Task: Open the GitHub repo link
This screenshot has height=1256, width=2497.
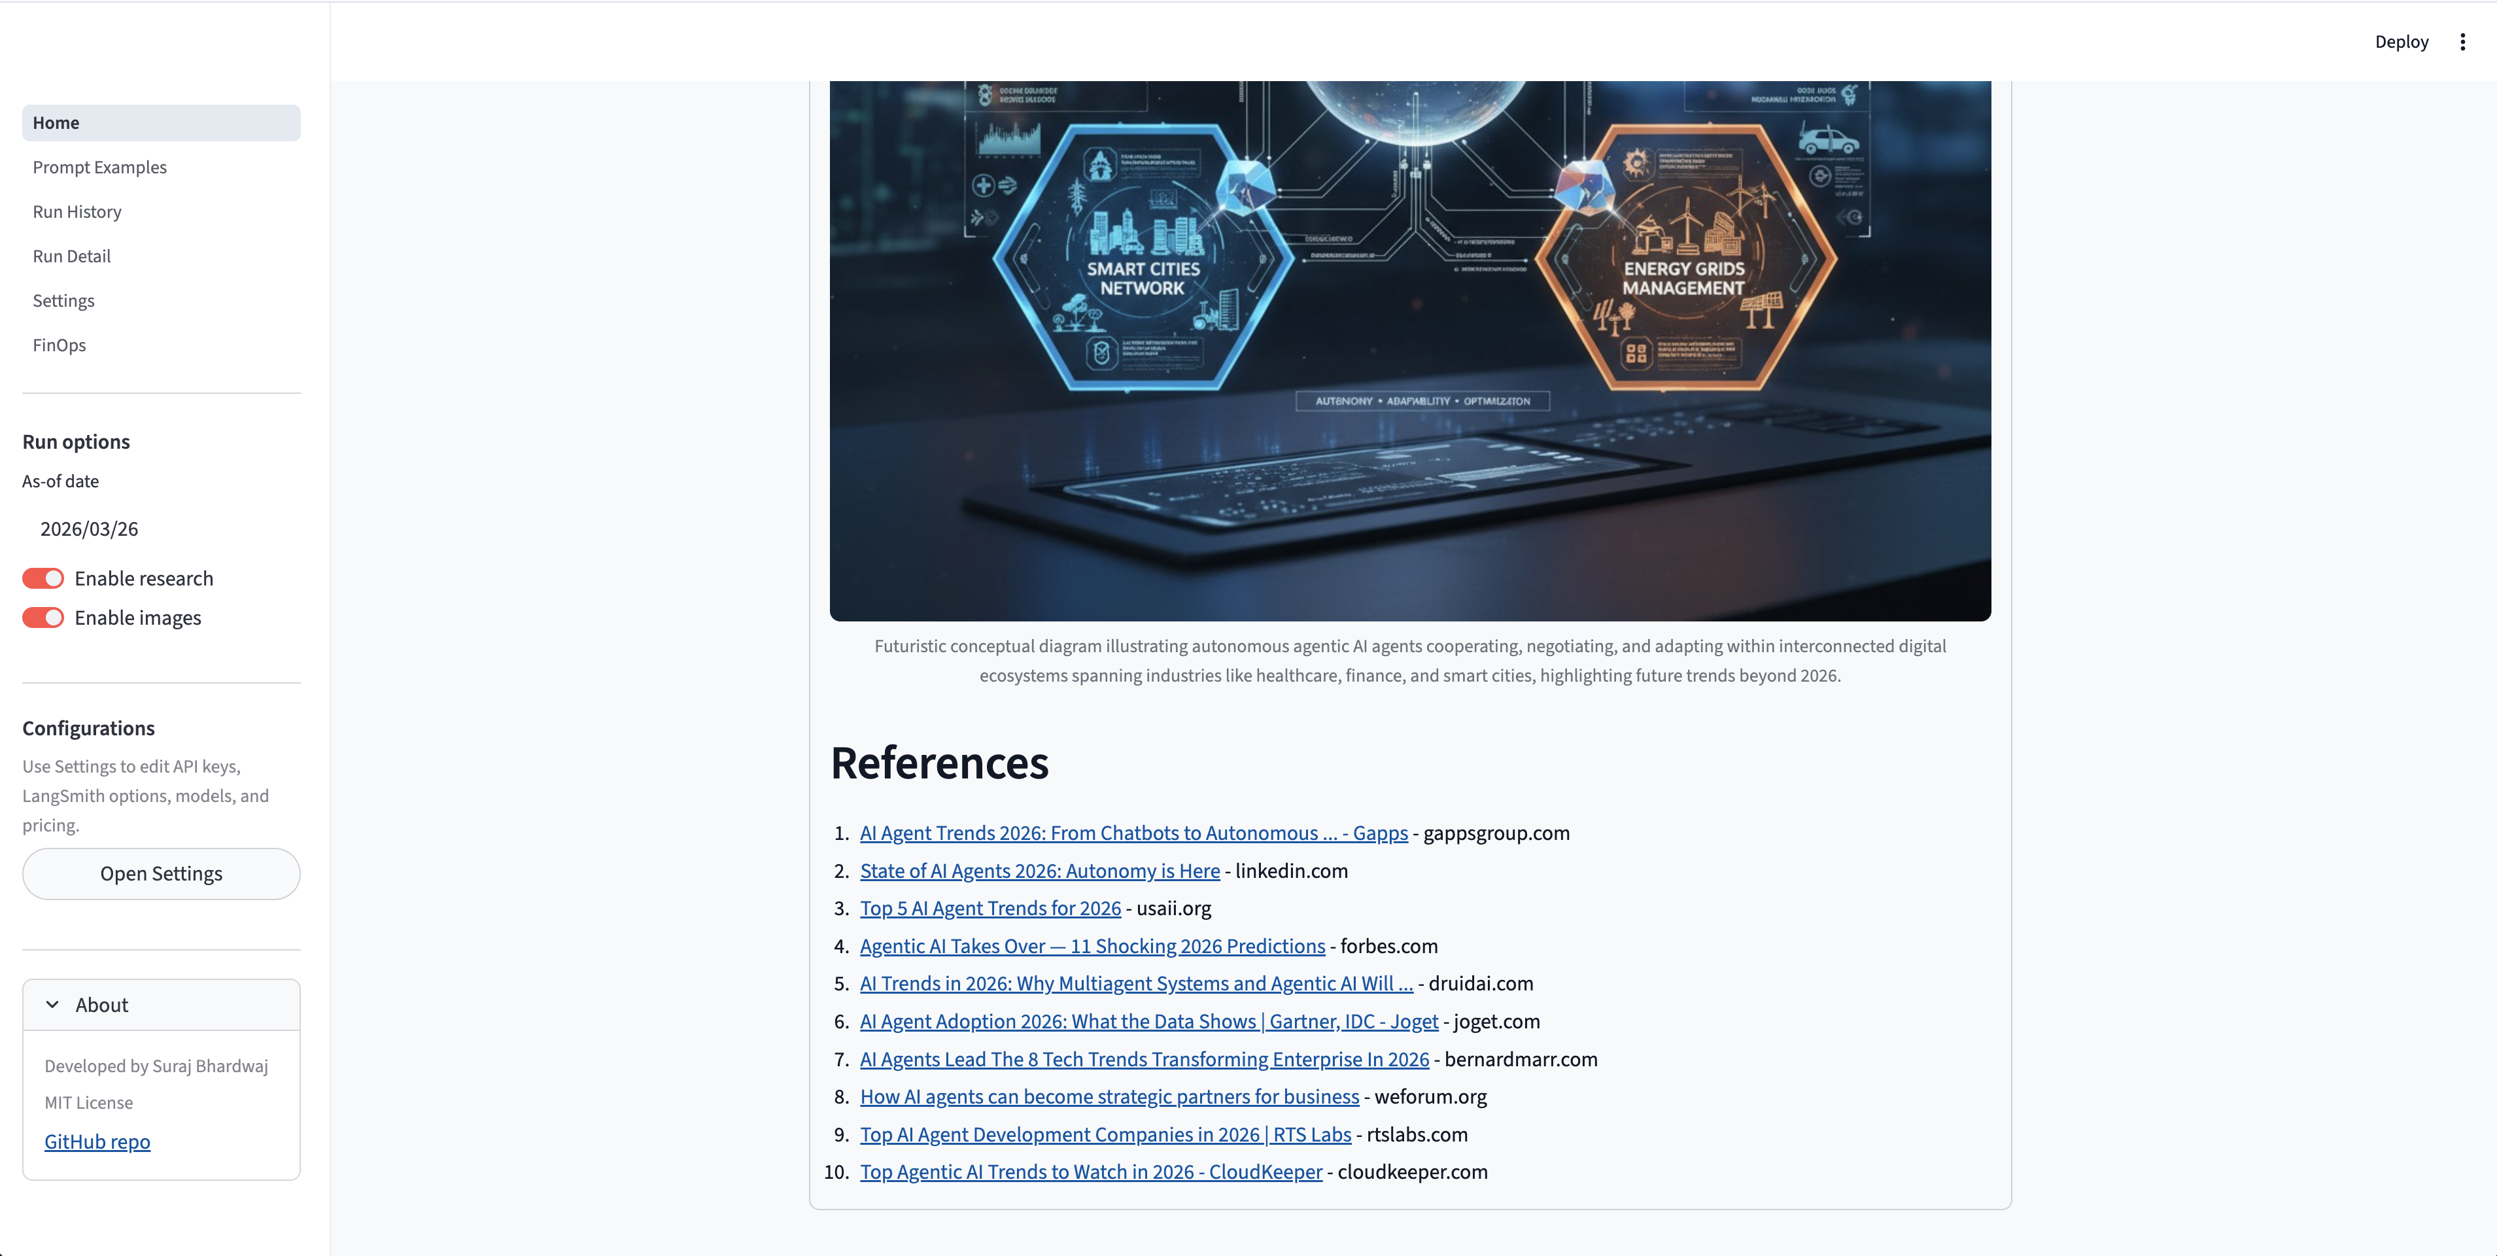Action: [97, 1142]
